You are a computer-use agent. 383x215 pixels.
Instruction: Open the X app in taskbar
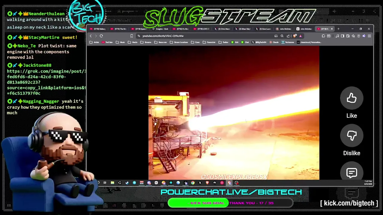200,183
